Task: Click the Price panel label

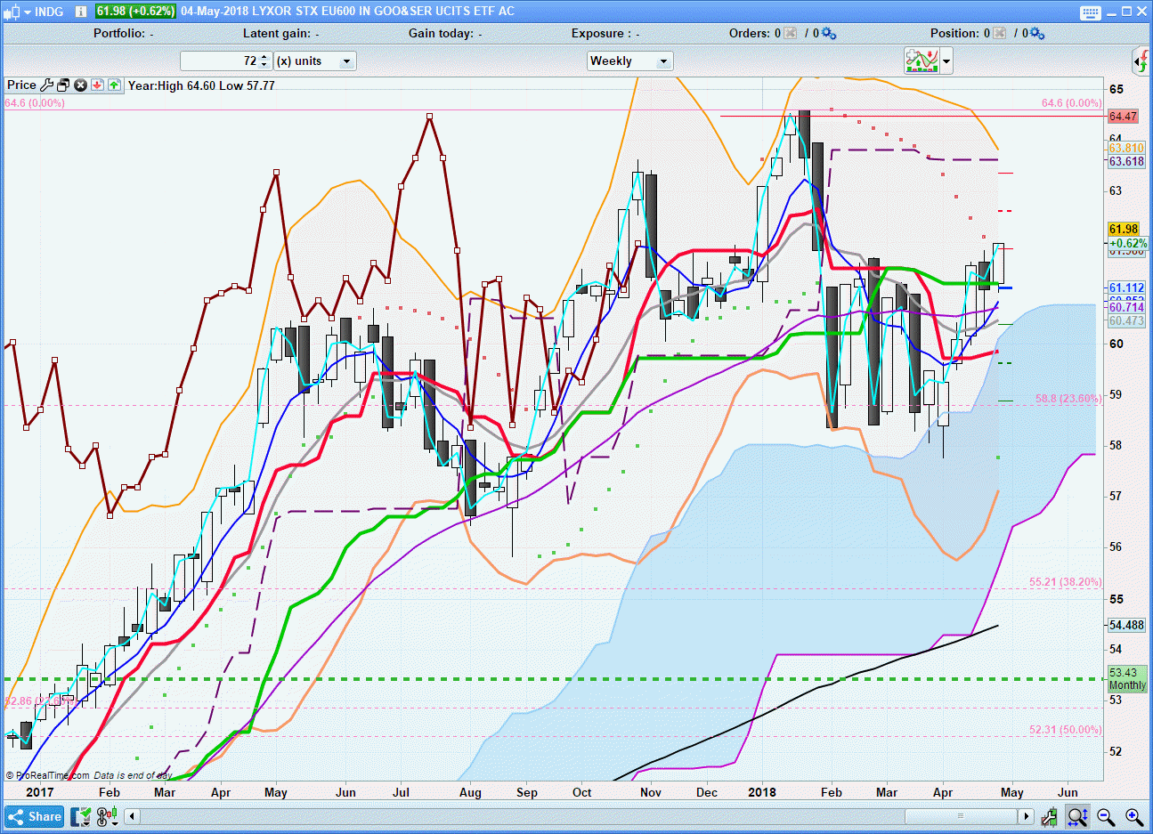Action: click(21, 85)
